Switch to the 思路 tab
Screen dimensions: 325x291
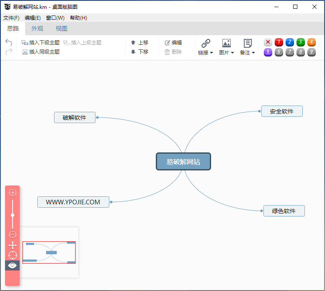pyautogui.click(x=13, y=28)
